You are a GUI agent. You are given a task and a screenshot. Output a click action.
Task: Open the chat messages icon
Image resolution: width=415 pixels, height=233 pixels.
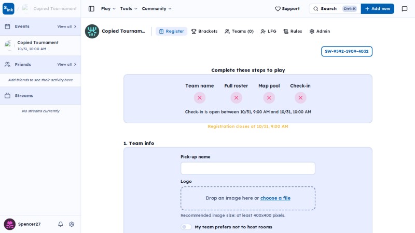click(405, 9)
